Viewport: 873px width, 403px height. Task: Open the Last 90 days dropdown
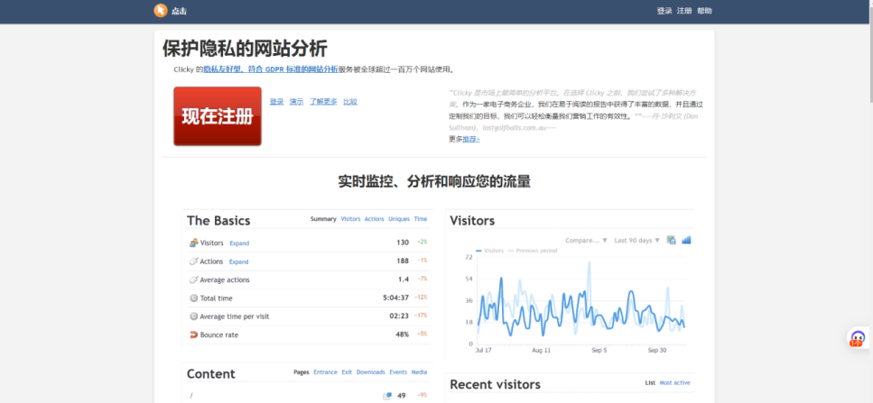click(x=637, y=241)
